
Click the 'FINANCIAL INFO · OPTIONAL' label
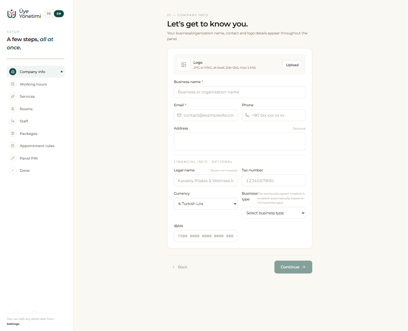[203, 162]
